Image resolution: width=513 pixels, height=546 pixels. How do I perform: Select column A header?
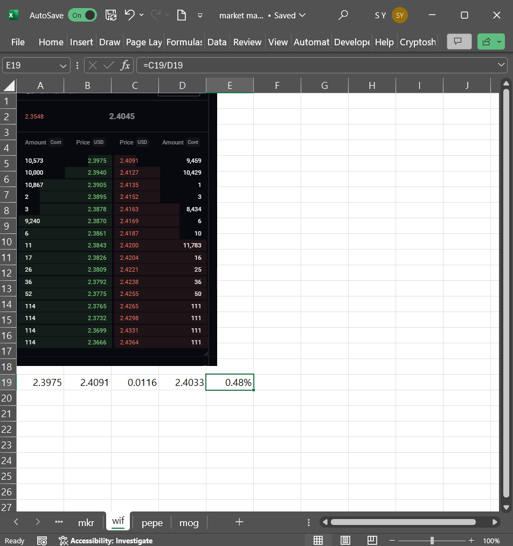pyautogui.click(x=40, y=85)
